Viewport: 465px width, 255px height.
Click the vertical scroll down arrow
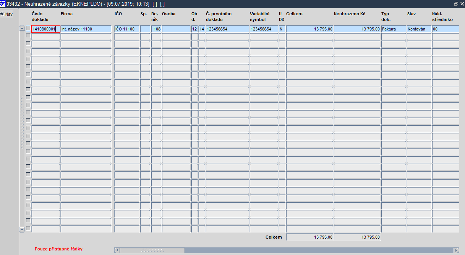22,229
